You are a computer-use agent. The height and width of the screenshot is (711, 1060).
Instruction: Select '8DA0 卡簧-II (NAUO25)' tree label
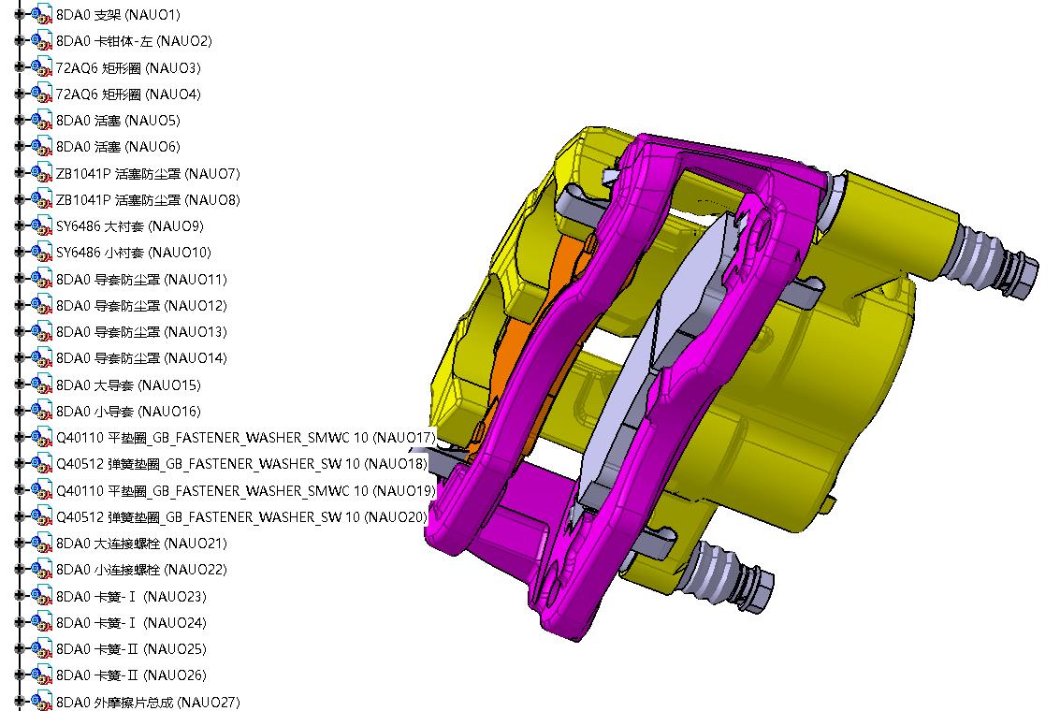[x=131, y=649]
